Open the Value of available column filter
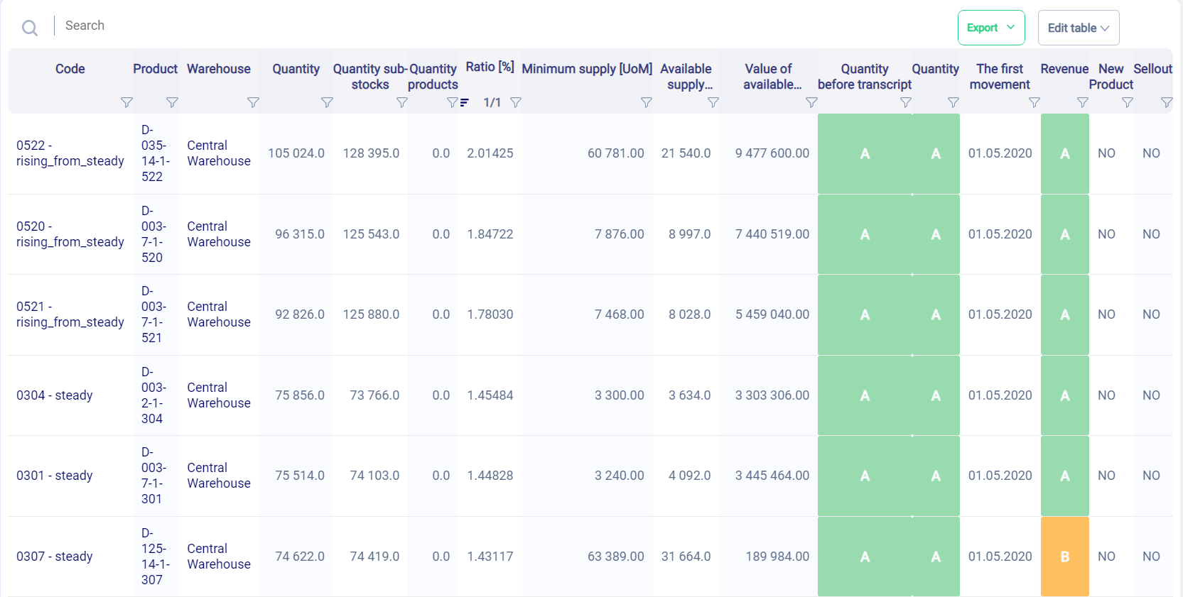Viewport: 1183px width, 597px height. pyautogui.click(x=811, y=103)
